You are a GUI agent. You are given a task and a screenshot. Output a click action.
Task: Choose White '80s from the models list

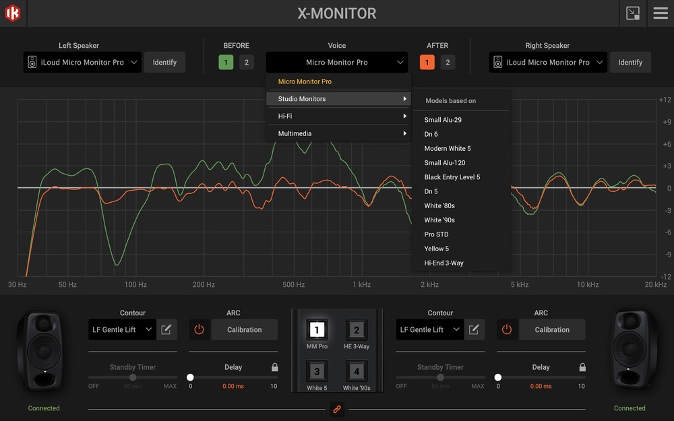click(439, 205)
